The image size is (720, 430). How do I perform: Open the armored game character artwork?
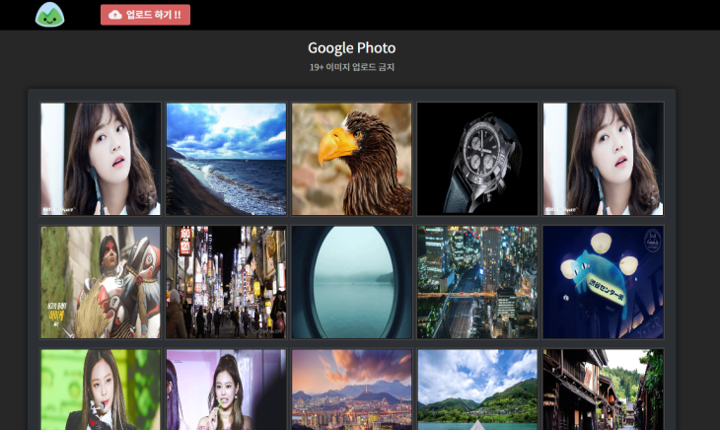click(101, 282)
